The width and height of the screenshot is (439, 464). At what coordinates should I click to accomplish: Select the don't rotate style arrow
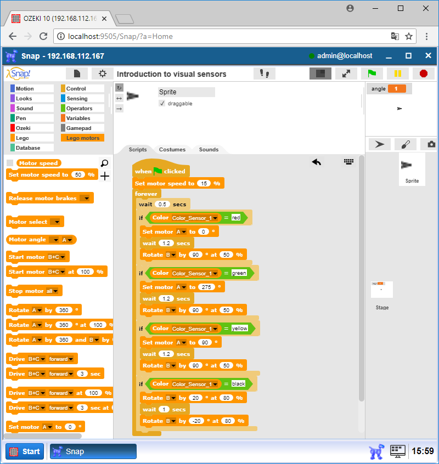(x=119, y=109)
